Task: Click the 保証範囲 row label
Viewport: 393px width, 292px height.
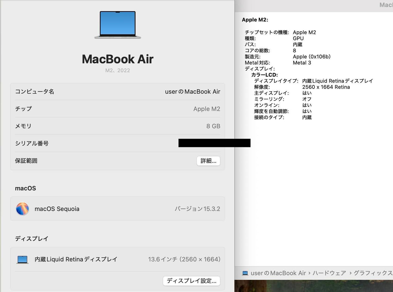Action: point(26,161)
